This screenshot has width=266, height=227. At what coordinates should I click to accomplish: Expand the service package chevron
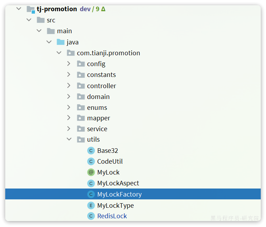(x=69, y=129)
